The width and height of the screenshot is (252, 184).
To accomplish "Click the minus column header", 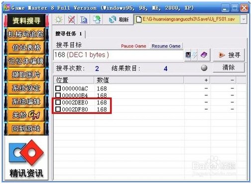I will click(224, 80).
